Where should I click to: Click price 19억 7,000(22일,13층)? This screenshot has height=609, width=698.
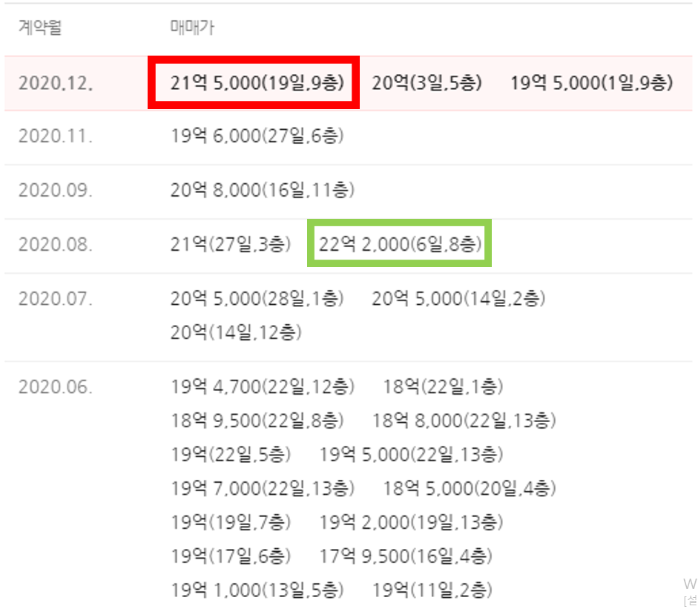[x=263, y=488]
